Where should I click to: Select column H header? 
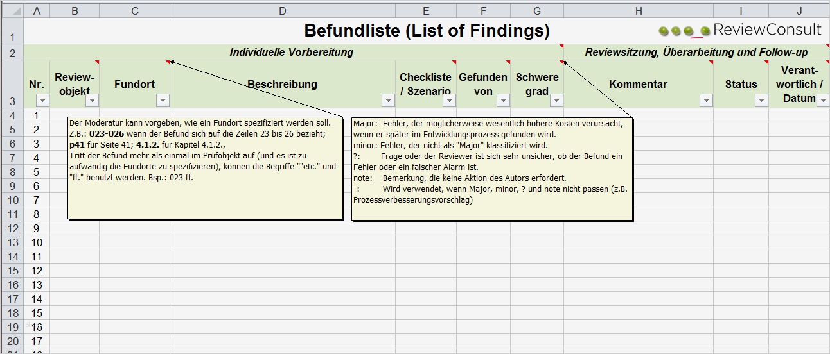pos(638,11)
